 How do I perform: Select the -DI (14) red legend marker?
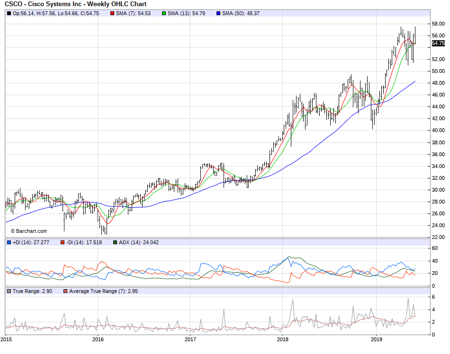[62, 242]
